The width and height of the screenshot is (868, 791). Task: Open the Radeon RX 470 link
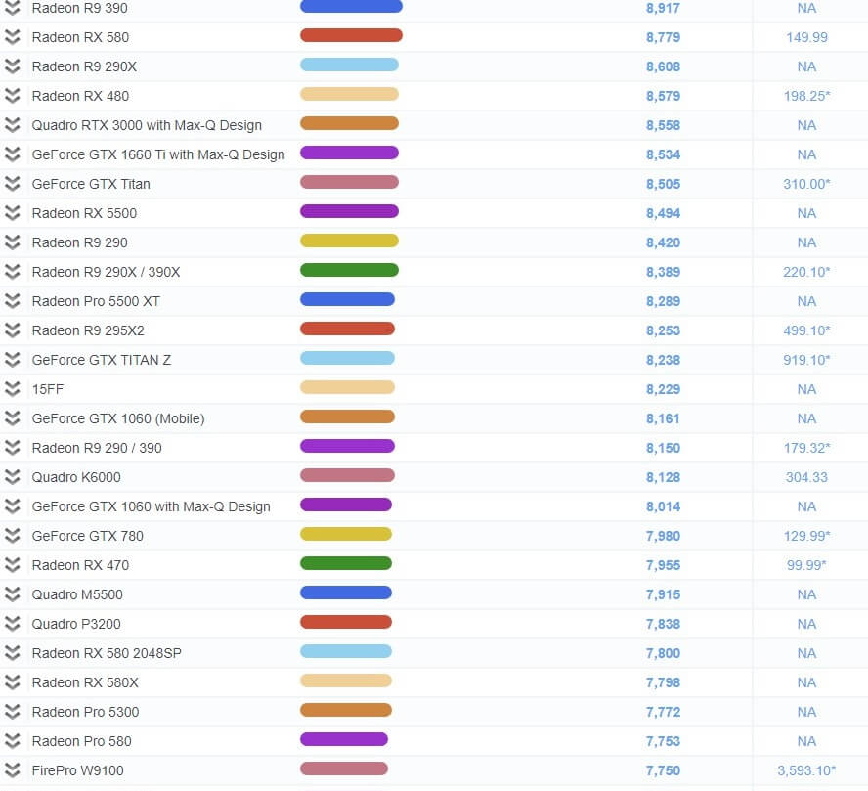(80, 565)
